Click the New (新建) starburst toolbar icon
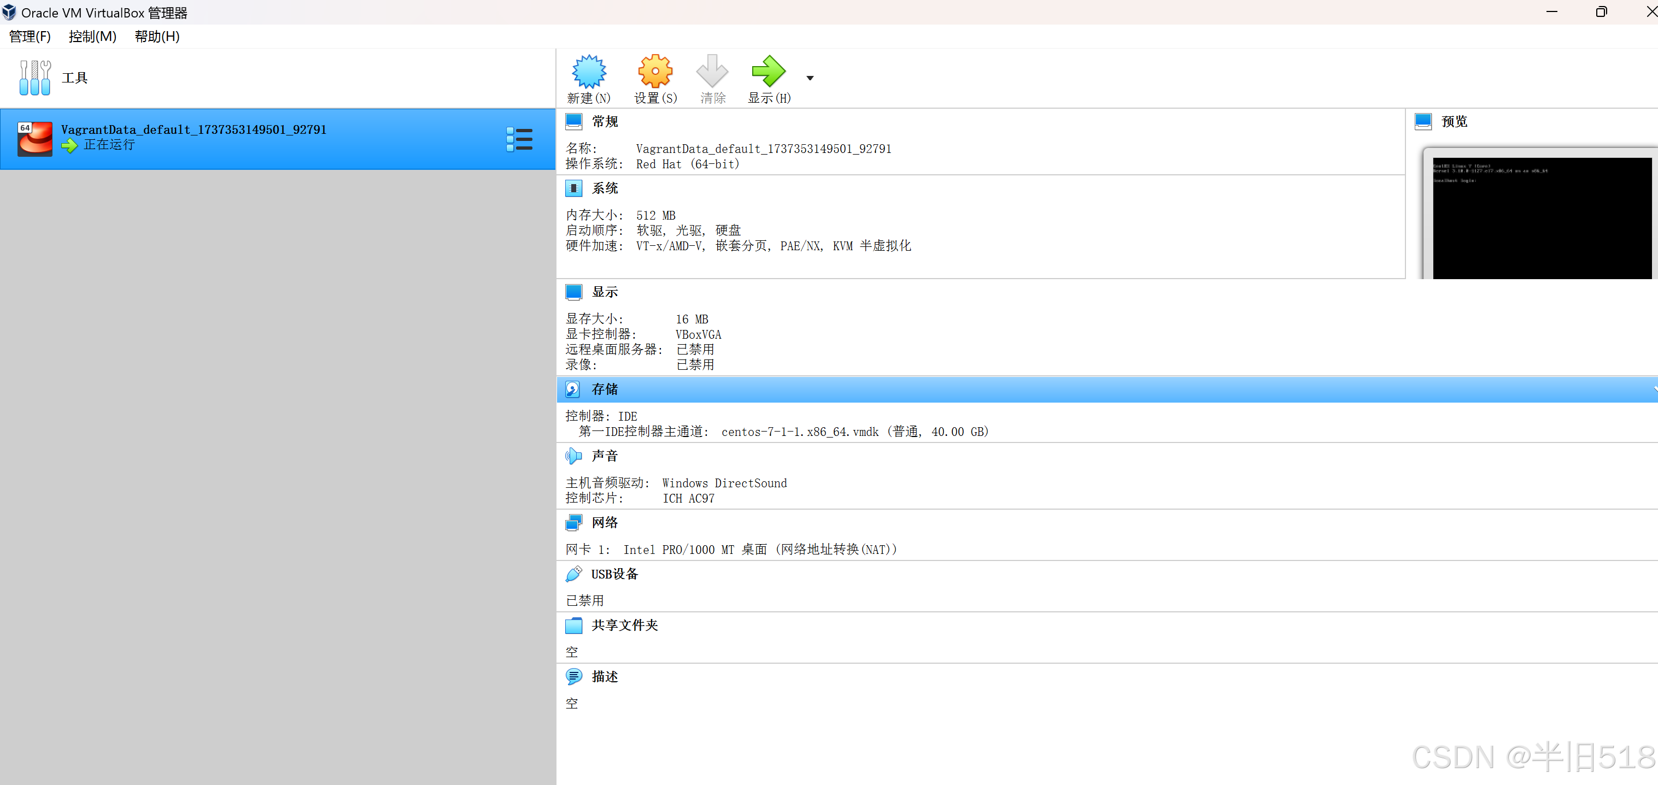 click(589, 71)
